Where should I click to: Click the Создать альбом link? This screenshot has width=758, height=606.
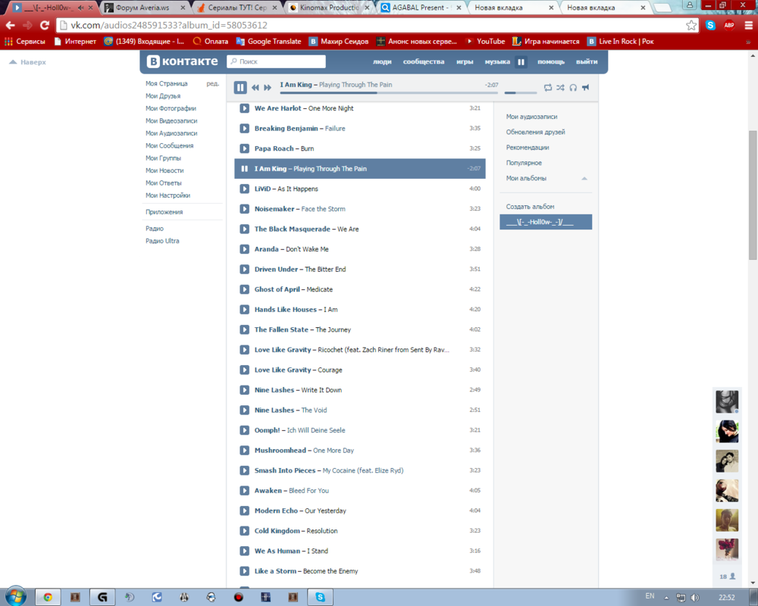coord(530,207)
